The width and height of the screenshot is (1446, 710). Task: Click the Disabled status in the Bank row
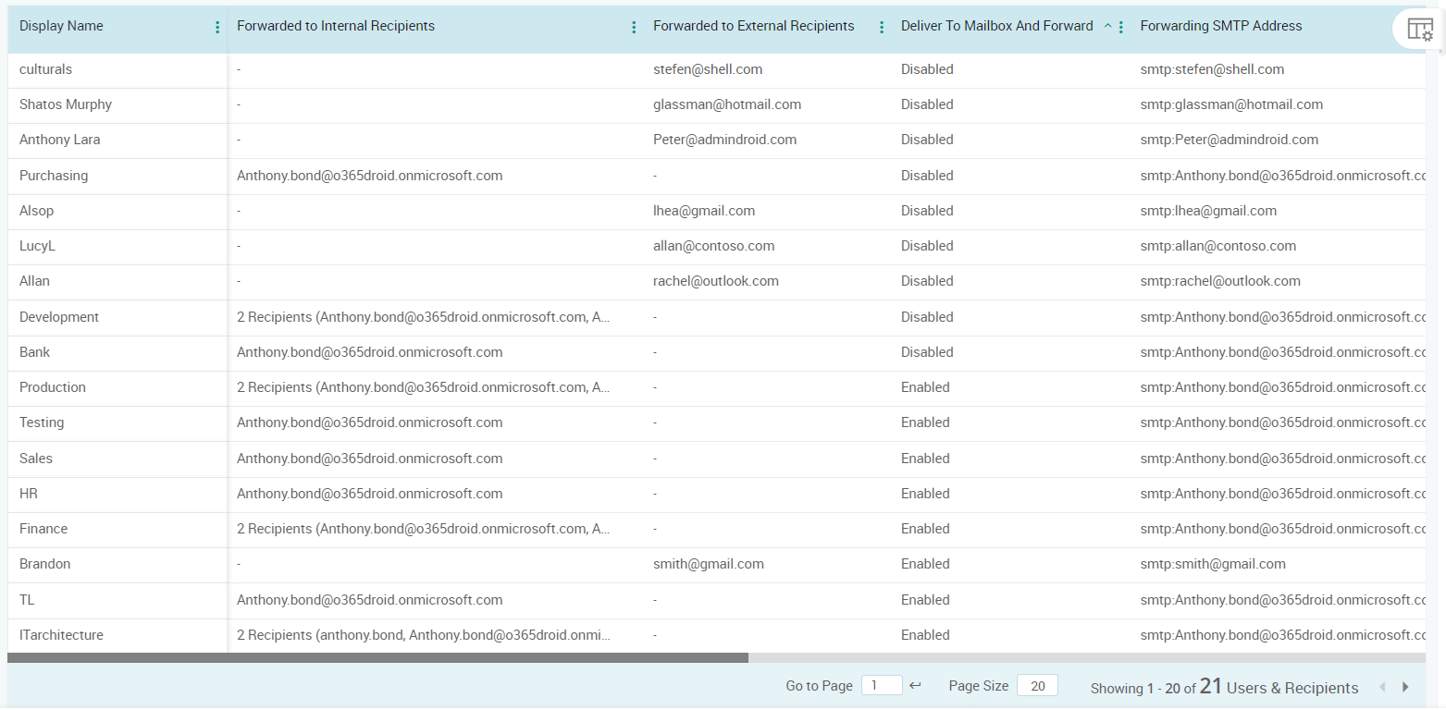point(927,352)
